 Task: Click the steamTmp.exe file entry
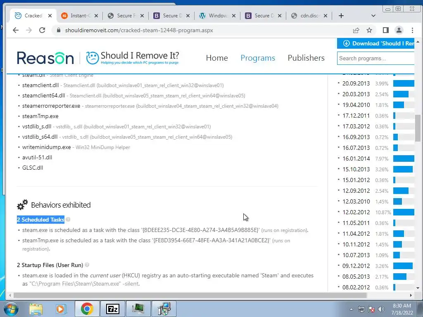pos(40,116)
